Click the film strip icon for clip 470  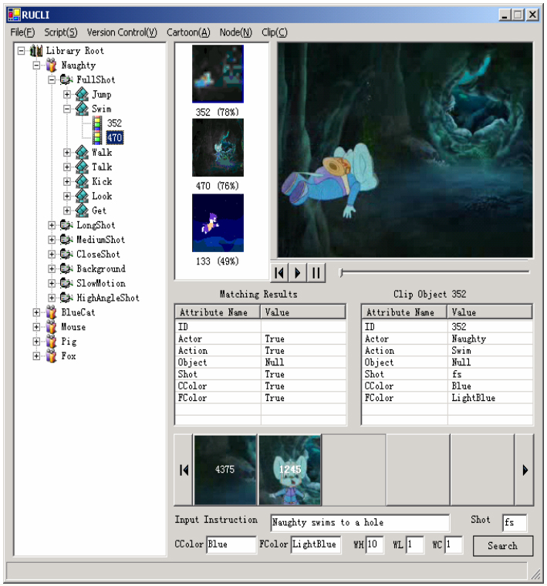(x=97, y=137)
